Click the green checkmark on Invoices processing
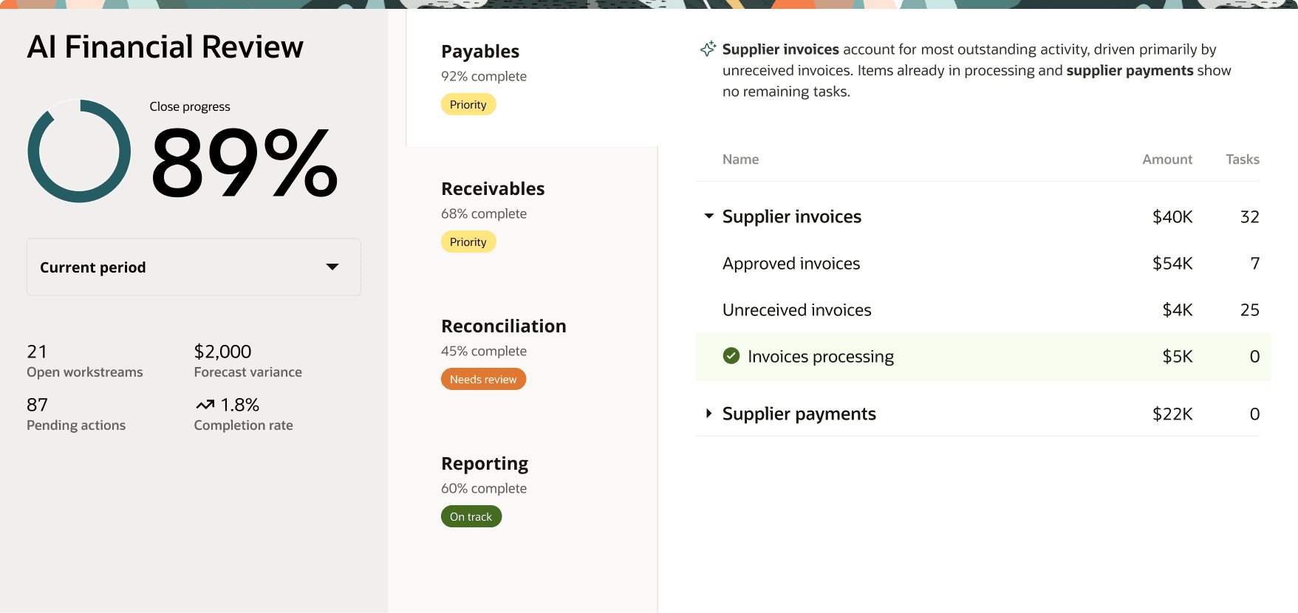Screen dimensions: 1298x613 click(x=731, y=356)
